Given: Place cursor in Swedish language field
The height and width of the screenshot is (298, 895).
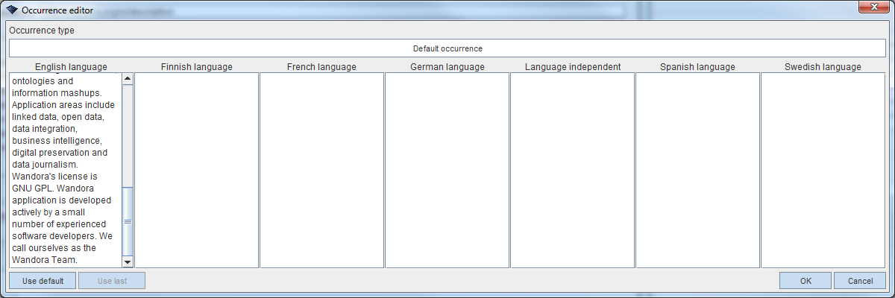Looking at the screenshot, I should (x=823, y=170).
